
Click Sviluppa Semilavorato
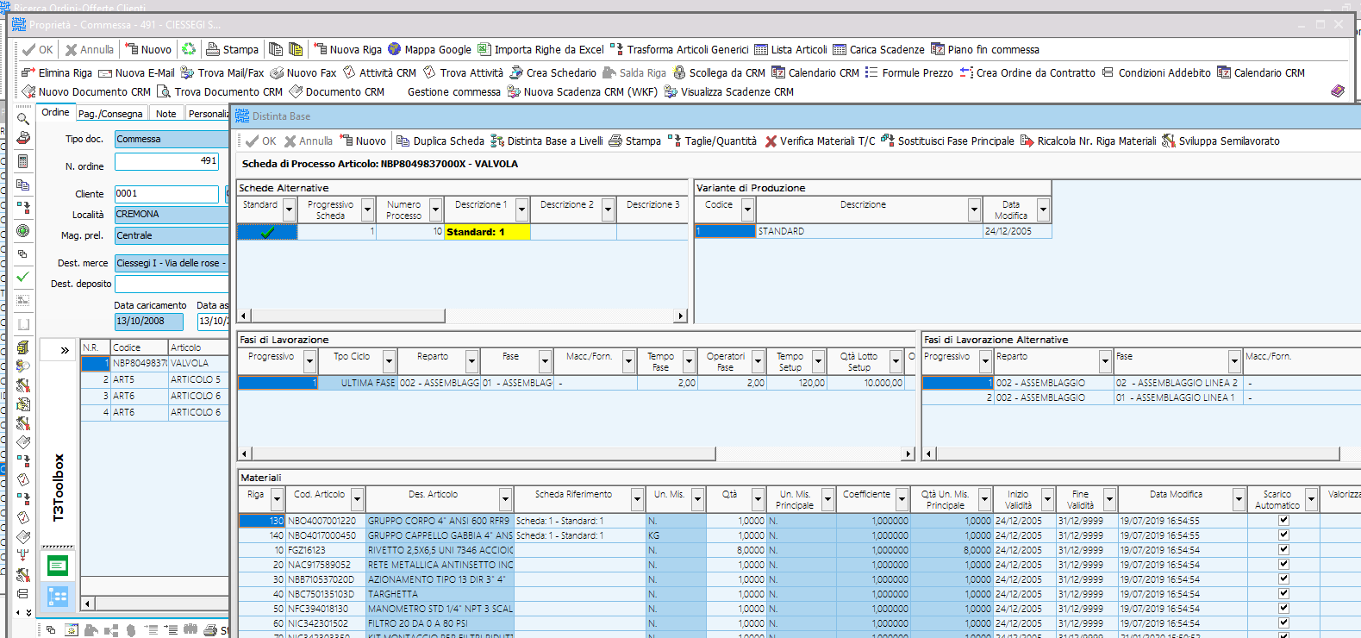point(1221,141)
